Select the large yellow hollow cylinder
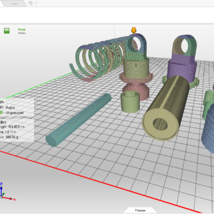This screenshot has height=214, width=214. point(166,108)
